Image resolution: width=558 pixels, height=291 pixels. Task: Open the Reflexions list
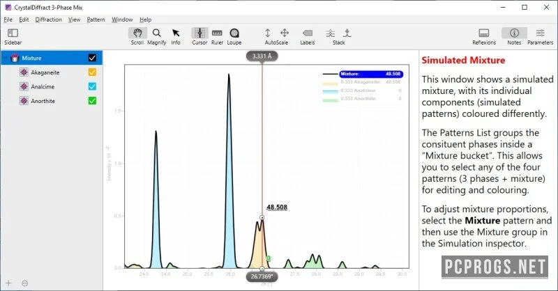(484, 37)
